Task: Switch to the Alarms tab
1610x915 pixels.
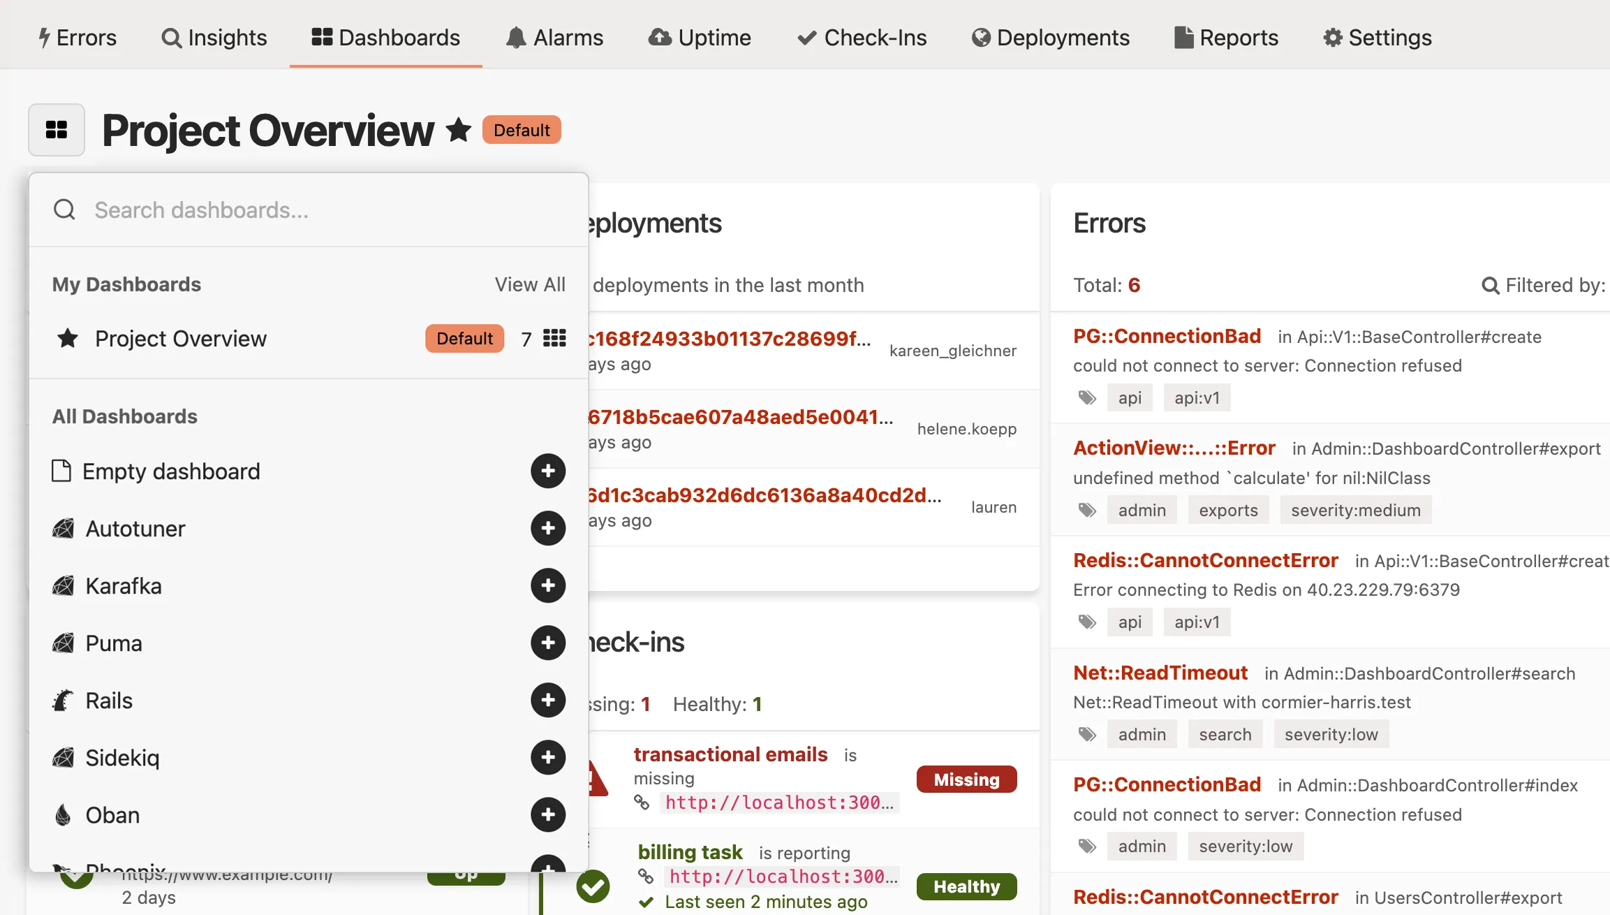Action: [x=554, y=38]
